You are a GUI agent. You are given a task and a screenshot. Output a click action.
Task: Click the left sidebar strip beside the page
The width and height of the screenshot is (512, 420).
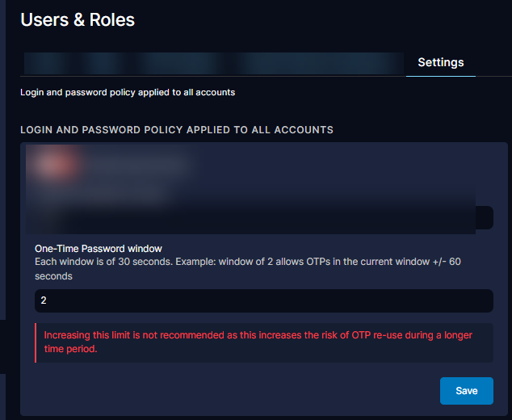click(3, 202)
